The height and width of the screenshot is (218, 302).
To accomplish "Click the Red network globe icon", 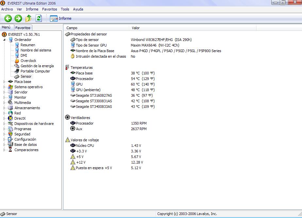I will click(10, 113).
